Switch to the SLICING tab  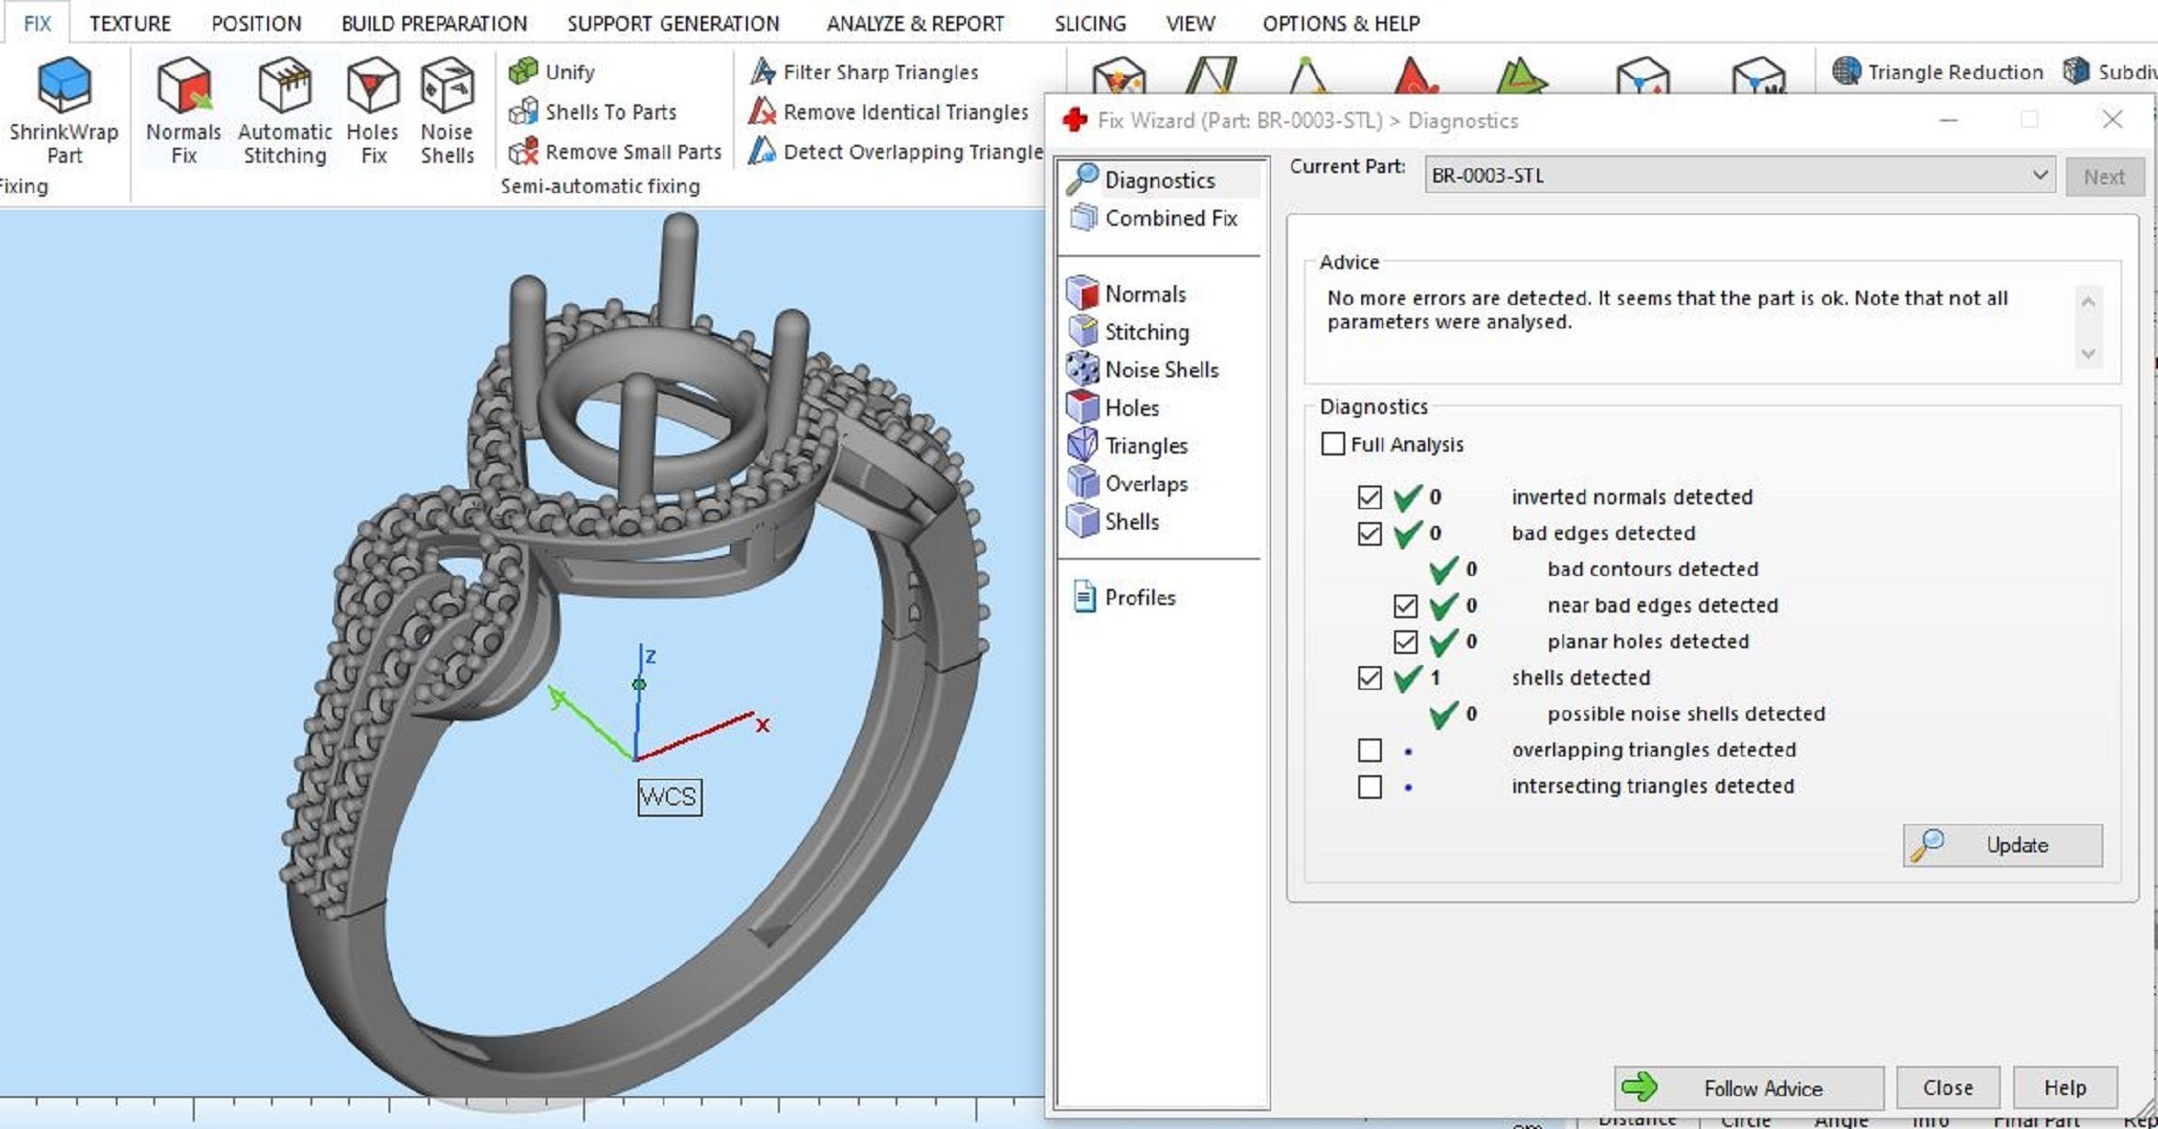(1089, 24)
